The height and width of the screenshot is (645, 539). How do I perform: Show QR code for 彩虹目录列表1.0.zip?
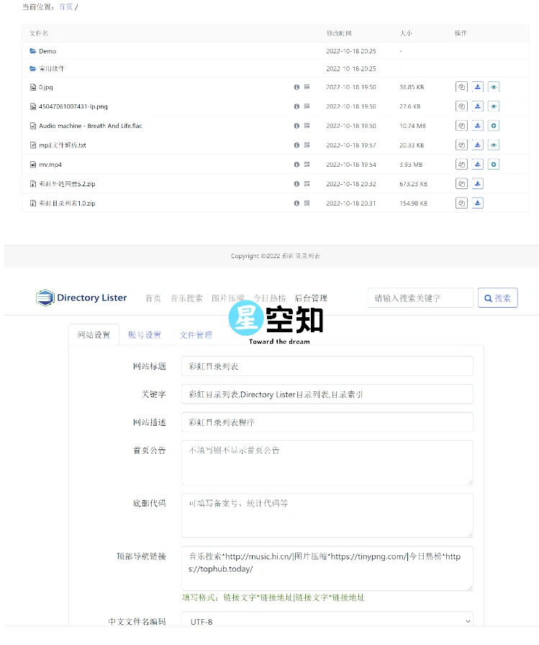coord(307,203)
